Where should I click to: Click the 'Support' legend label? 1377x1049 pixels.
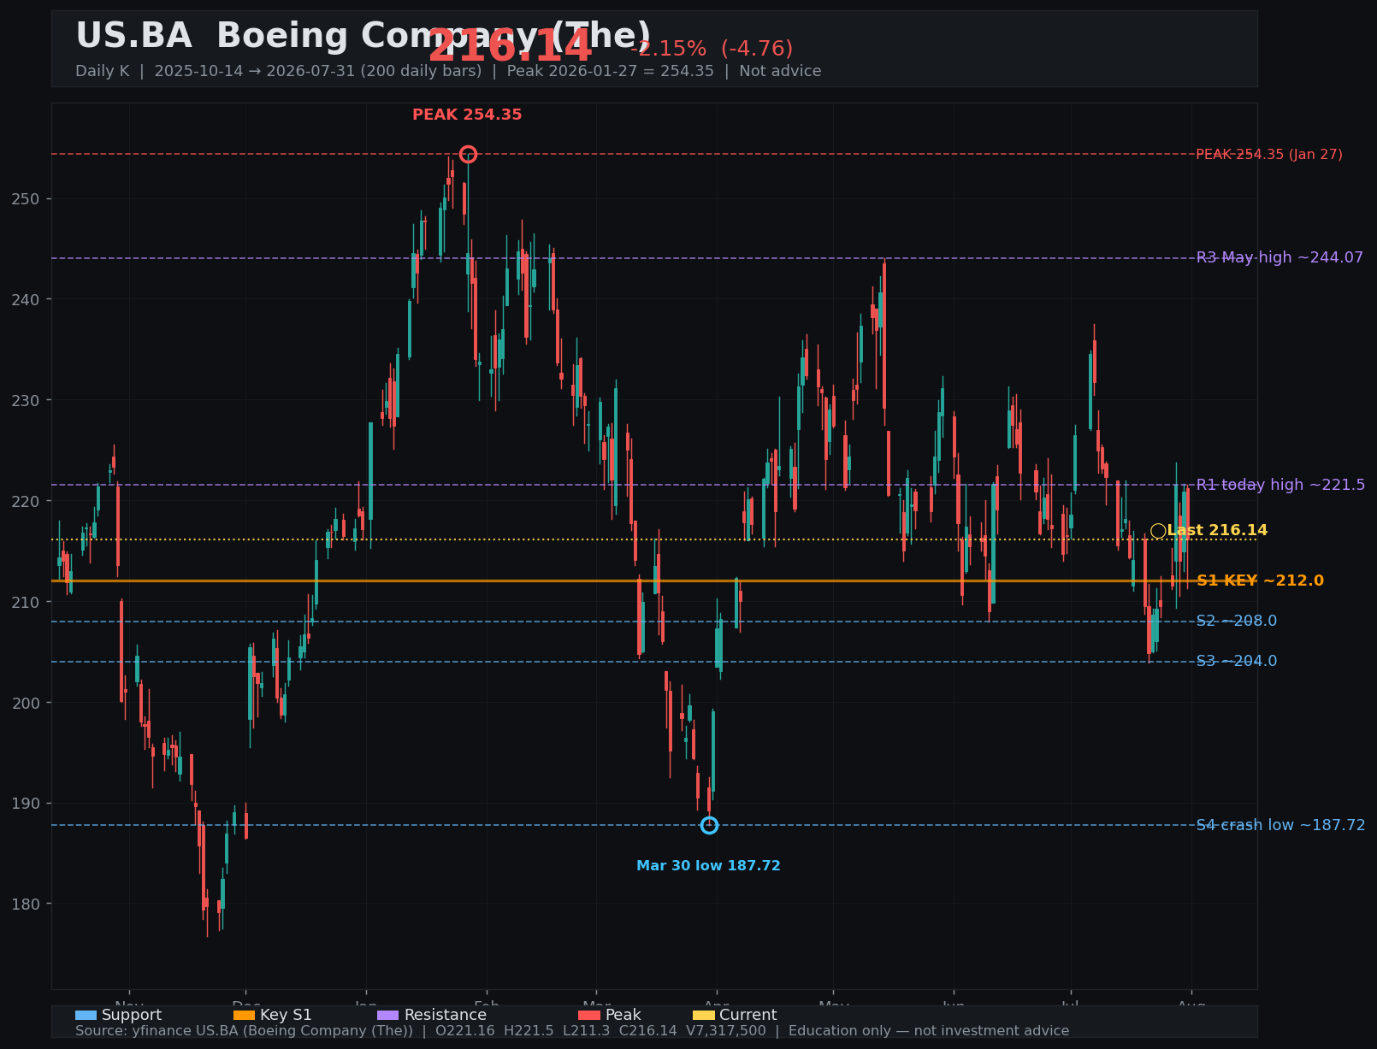click(132, 1016)
